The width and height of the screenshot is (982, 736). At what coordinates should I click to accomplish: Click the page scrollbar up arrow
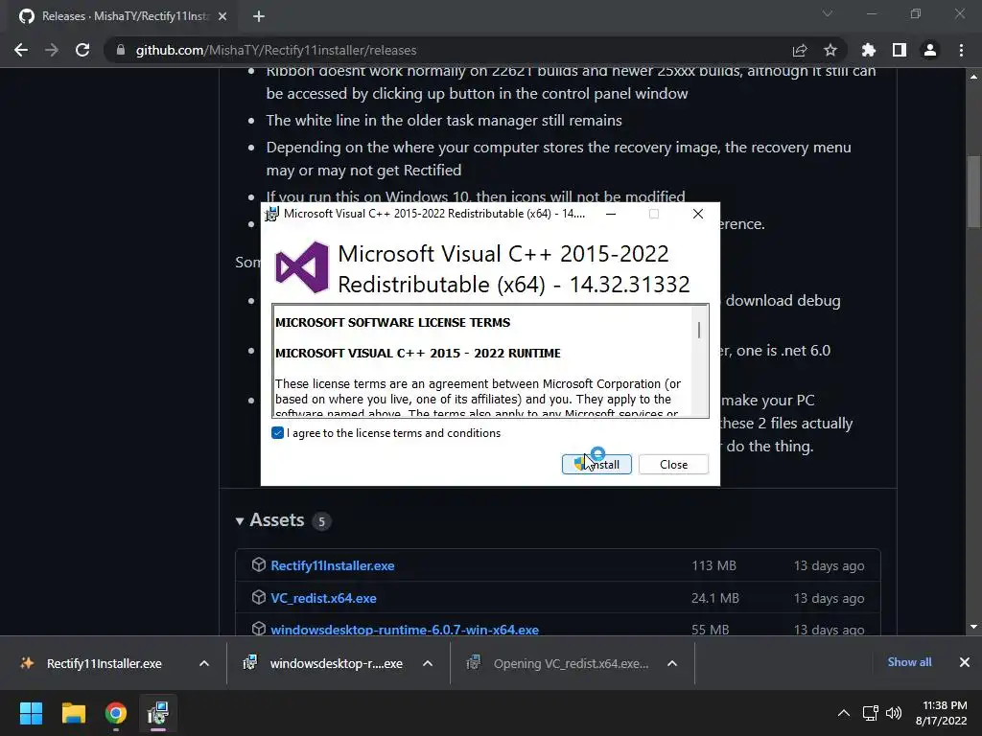973,77
